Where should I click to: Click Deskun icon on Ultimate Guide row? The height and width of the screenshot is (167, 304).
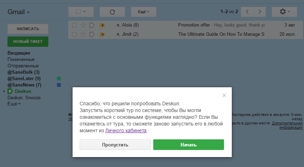[x=92, y=34]
